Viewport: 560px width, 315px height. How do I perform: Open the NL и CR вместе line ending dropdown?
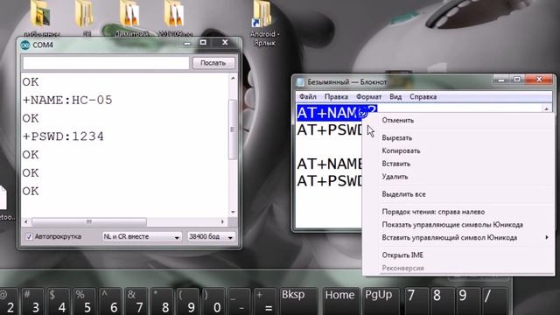point(142,236)
